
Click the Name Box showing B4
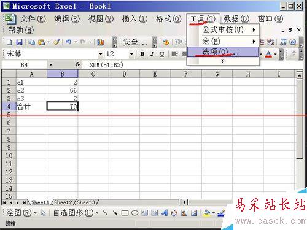(24, 65)
